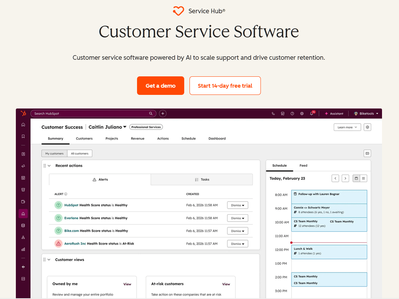
Task: Click the Get a demo button
Action: click(x=160, y=86)
